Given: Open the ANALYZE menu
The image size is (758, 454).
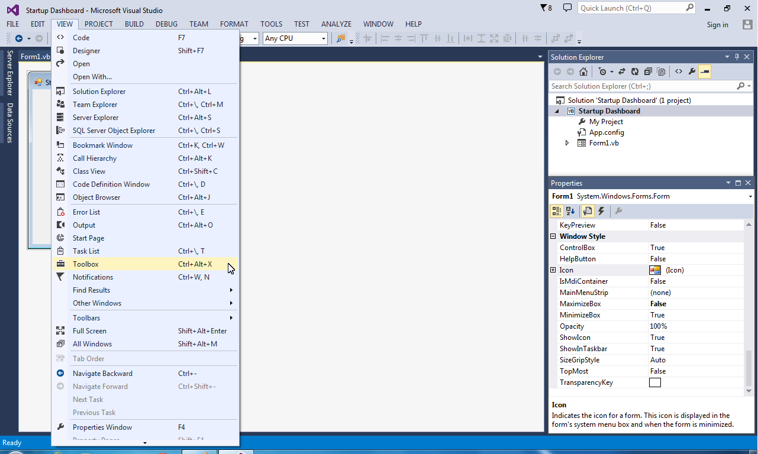Looking at the screenshot, I should [x=336, y=24].
